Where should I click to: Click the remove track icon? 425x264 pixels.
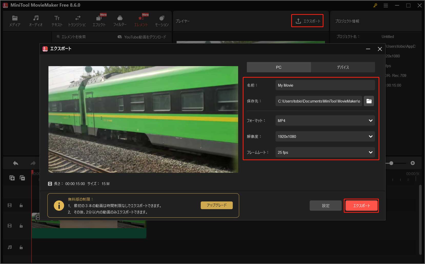22,178
